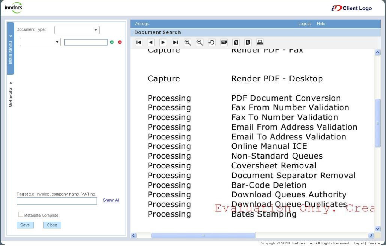Click the 'Document Type:' label
The width and height of the screenshot is (386, 246).
point(31,29)
